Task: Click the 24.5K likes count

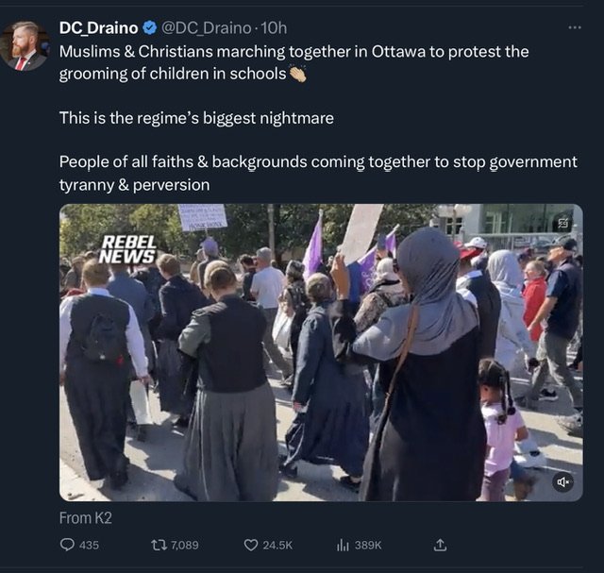Action: pyautogui.click(x=277, y=546)
